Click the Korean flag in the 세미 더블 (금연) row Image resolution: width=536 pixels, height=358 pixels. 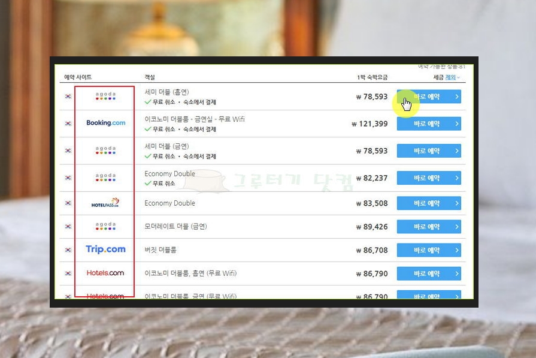click(68, 151)
